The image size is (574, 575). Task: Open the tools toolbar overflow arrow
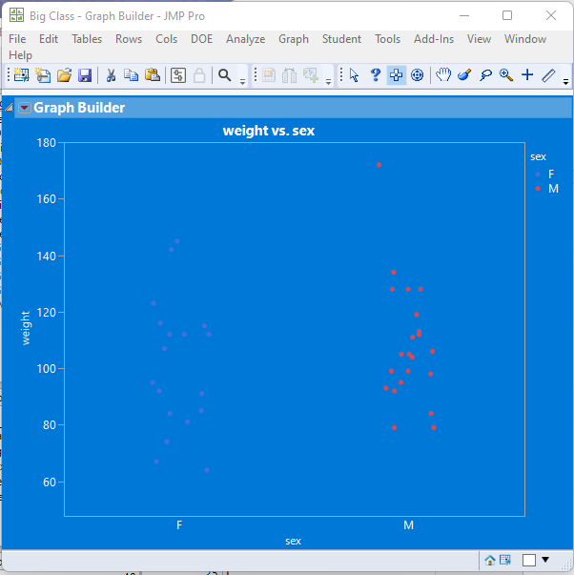point(566,81)
